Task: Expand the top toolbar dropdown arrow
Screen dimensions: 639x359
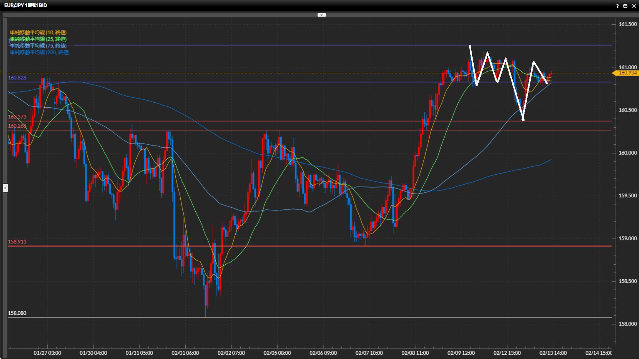Action: pyautogui.click(x=321, y=15)
